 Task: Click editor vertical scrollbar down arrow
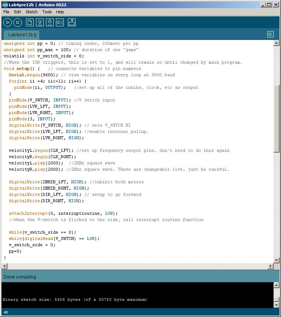point(277,260)
